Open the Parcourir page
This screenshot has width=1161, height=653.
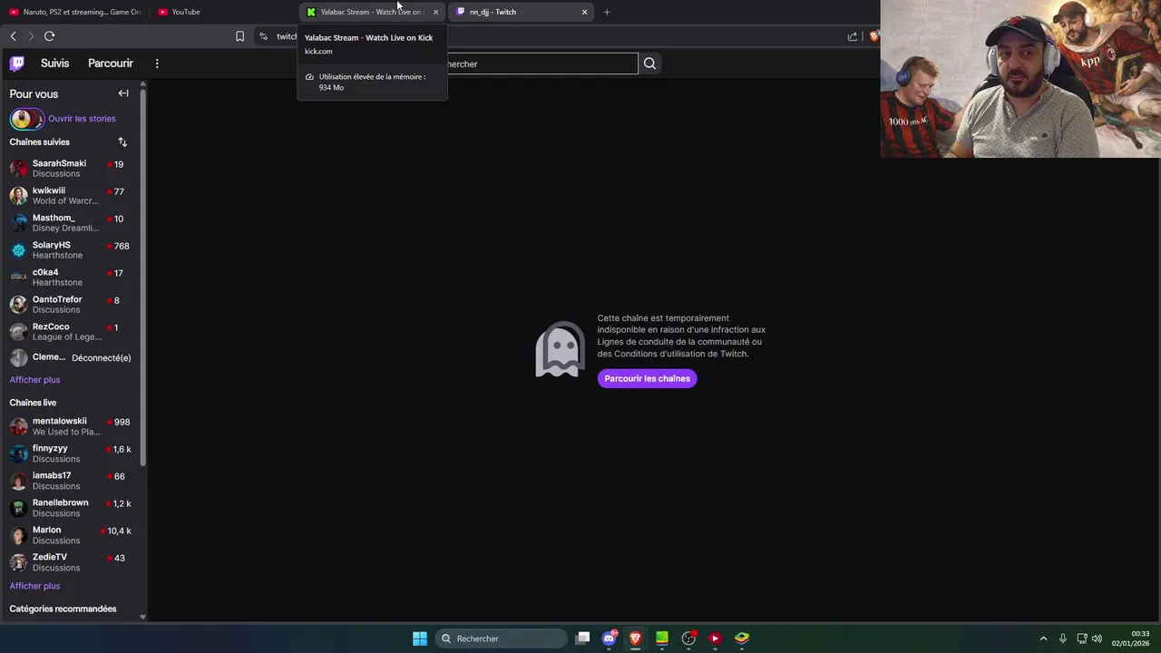click(111, 63)
